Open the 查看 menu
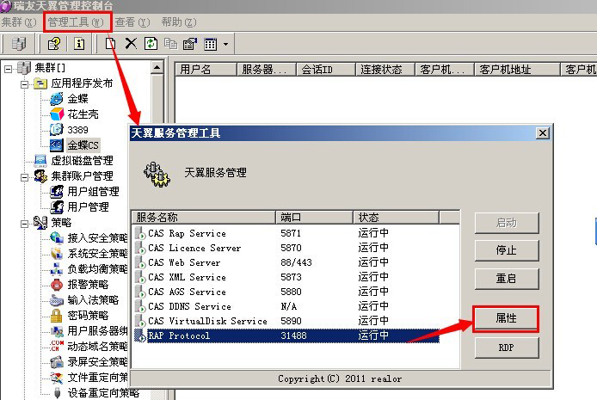Screen dimensions: 597x400 click(x=132, y=22)
